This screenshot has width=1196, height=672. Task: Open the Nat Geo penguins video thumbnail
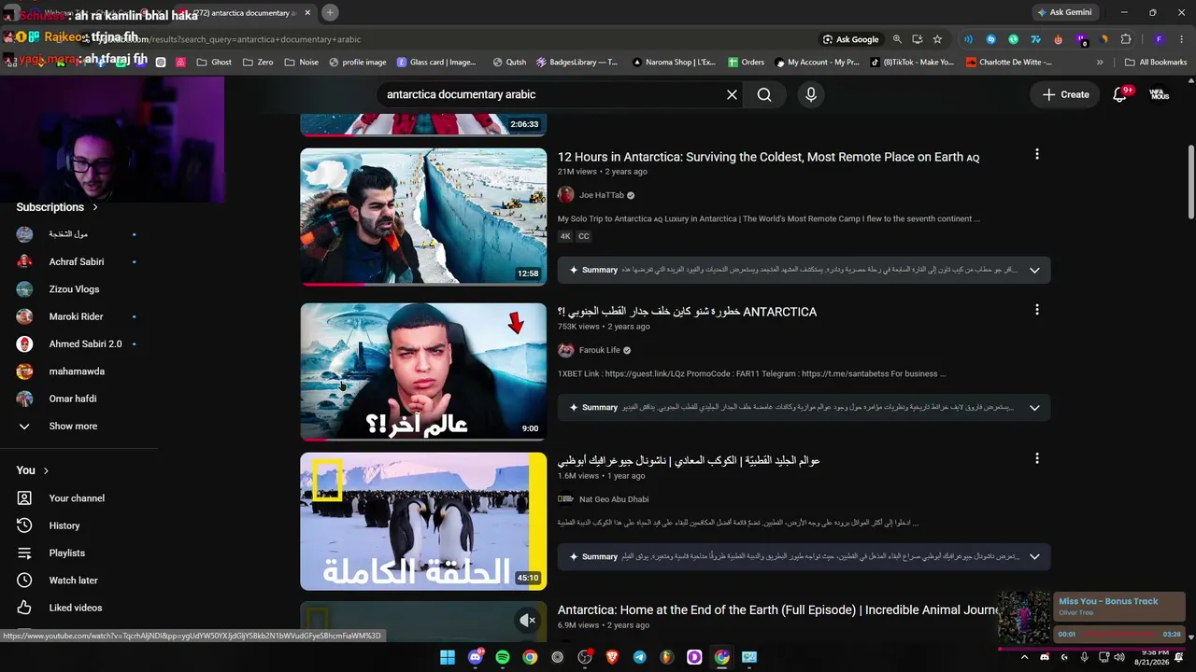(423, 521)
